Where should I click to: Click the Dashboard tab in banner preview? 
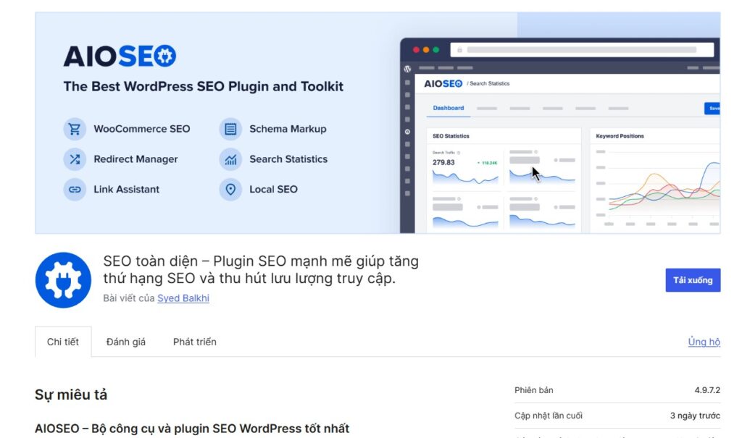448,109
